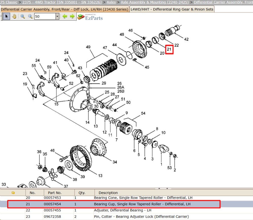Click callout 26A on the diagram

click(121, 87)
